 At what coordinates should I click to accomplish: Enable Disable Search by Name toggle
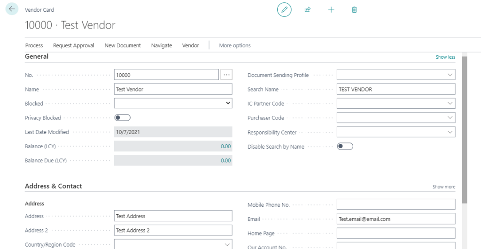pos(345,147)
